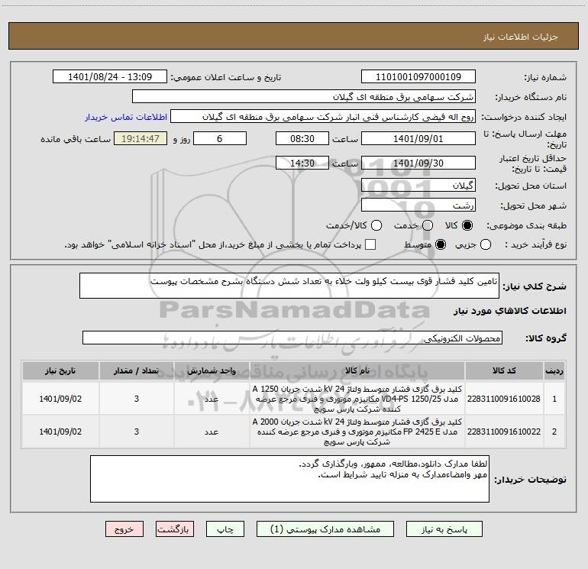Click the announcement date field 1401/08/24 - 13:09
This screenshot has width=588, height=569.
coord(110,76)
